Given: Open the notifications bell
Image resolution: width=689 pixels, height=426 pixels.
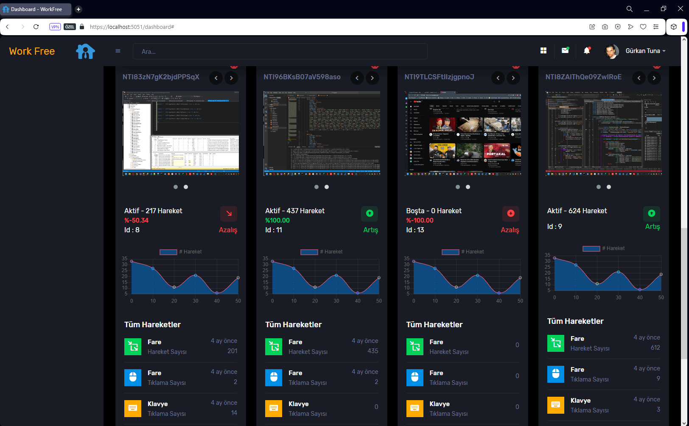Looking at the screenshot, I should [587, 51].
